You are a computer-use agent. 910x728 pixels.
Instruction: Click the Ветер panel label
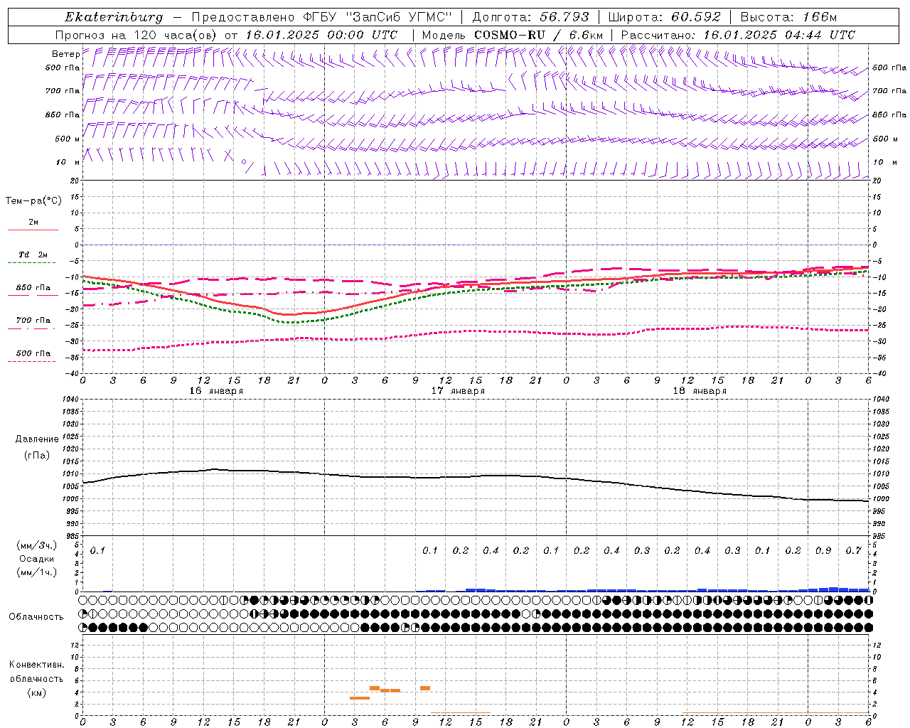tap(65, 54)
